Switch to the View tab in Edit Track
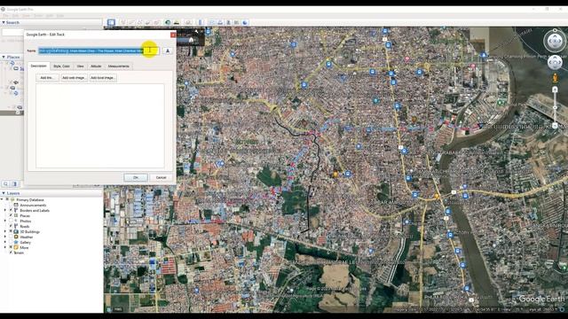Image resolution: width=568 pixels, height=319 pixels. click(81, 66)
